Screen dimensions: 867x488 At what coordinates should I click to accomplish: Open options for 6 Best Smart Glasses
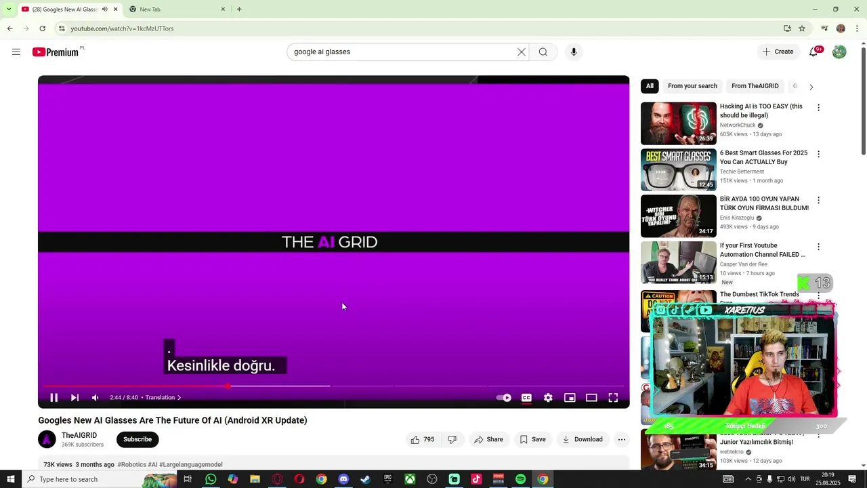click(818, 155)
